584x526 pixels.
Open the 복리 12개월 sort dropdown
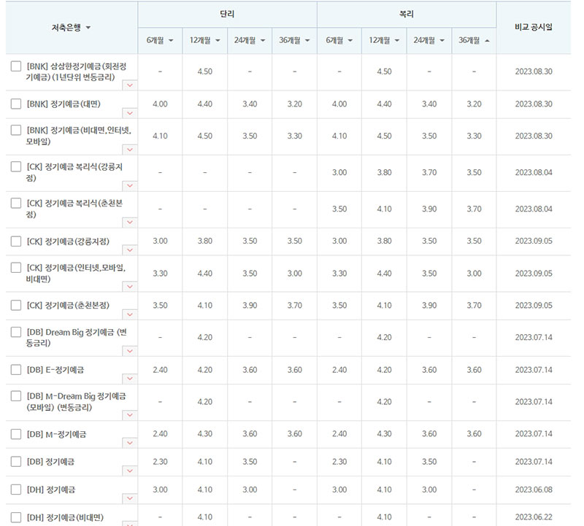395,40
